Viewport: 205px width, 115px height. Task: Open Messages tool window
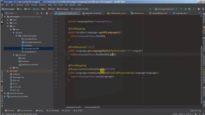pos(53,111)
